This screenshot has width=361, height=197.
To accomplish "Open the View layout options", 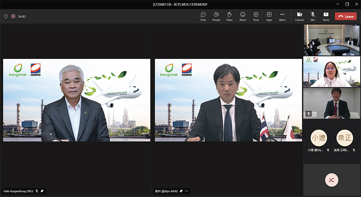I will pyautogui.click(x=256, y=16).
